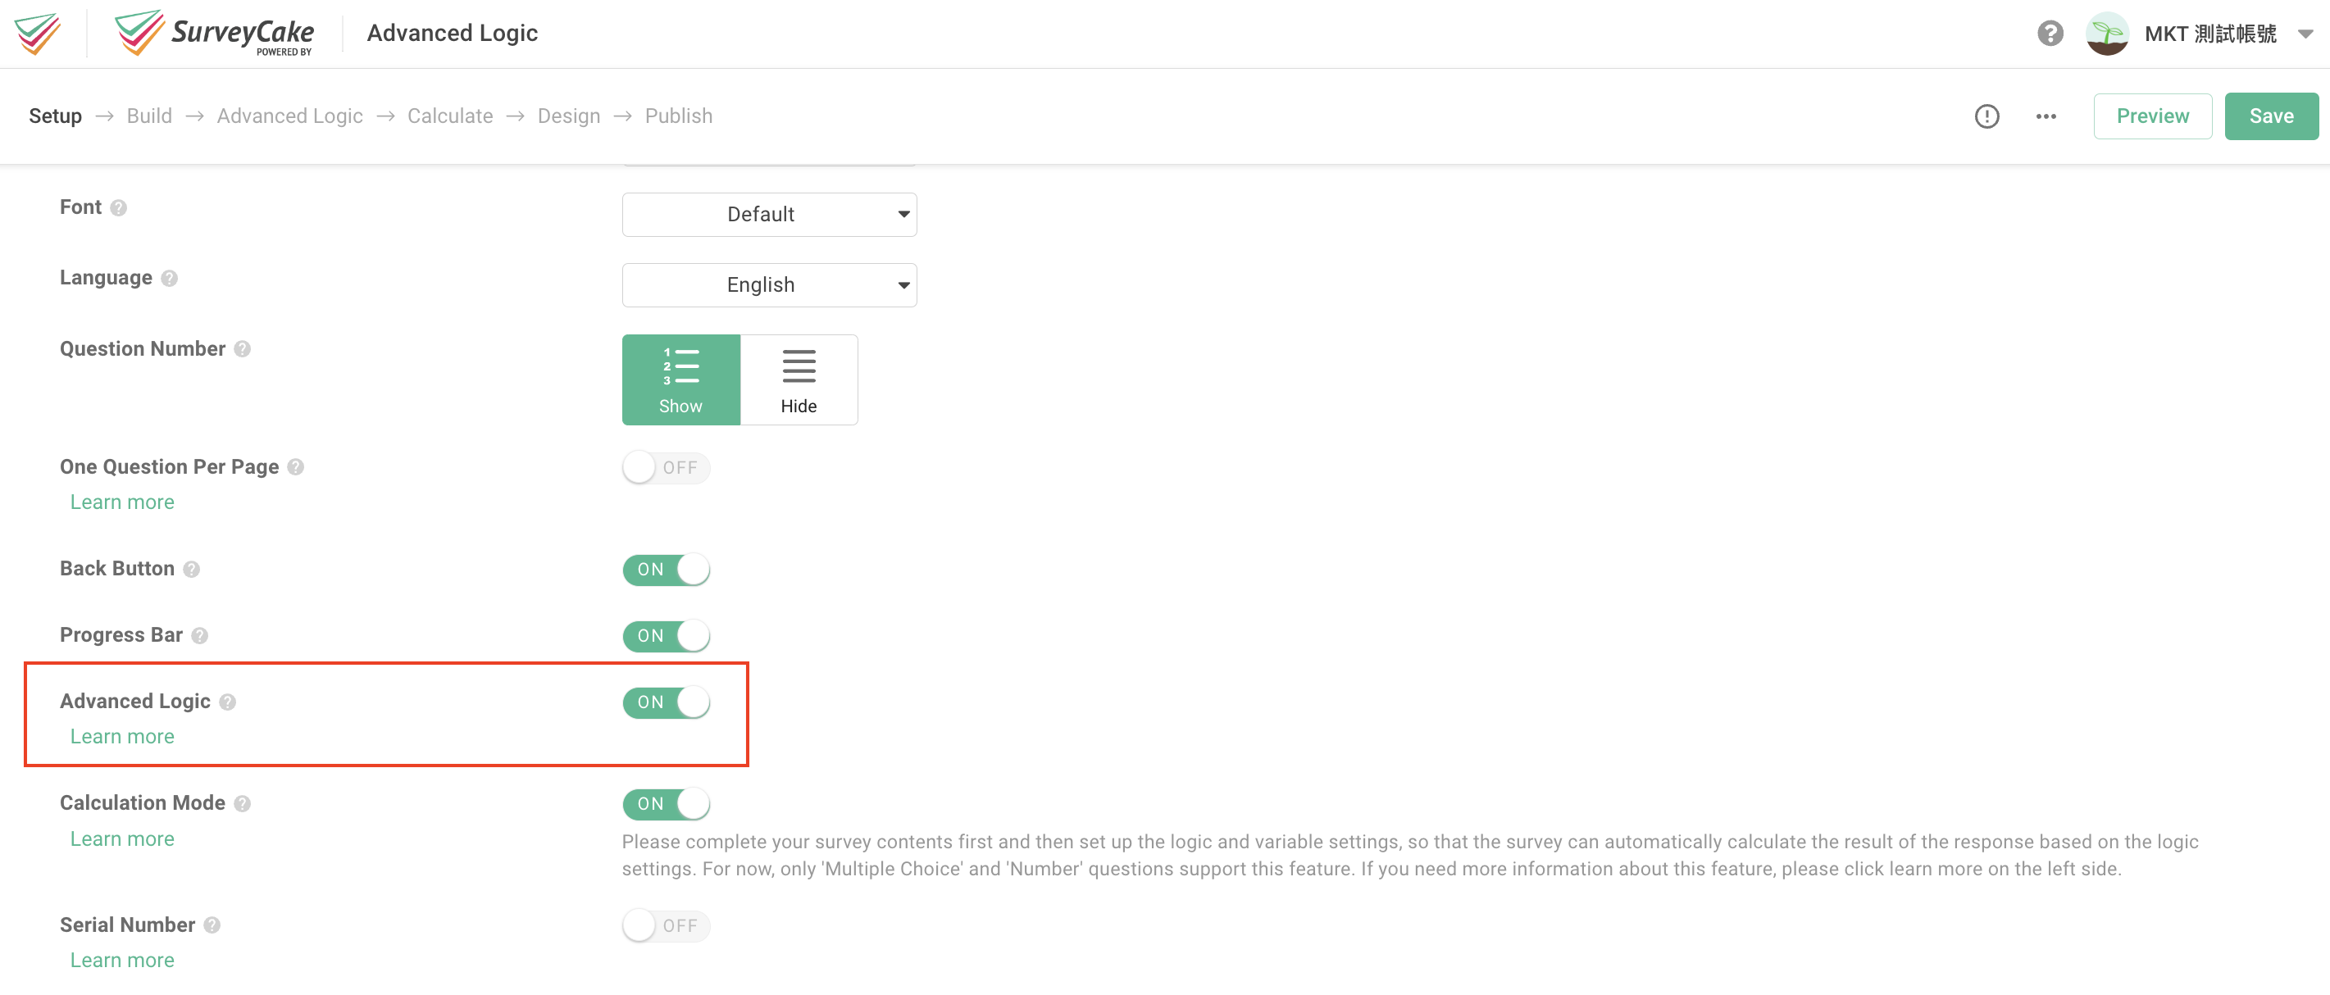Turn off the Progress Bar
The height and width of the screenshot is (995, 2330).
[x=667, y=635]
